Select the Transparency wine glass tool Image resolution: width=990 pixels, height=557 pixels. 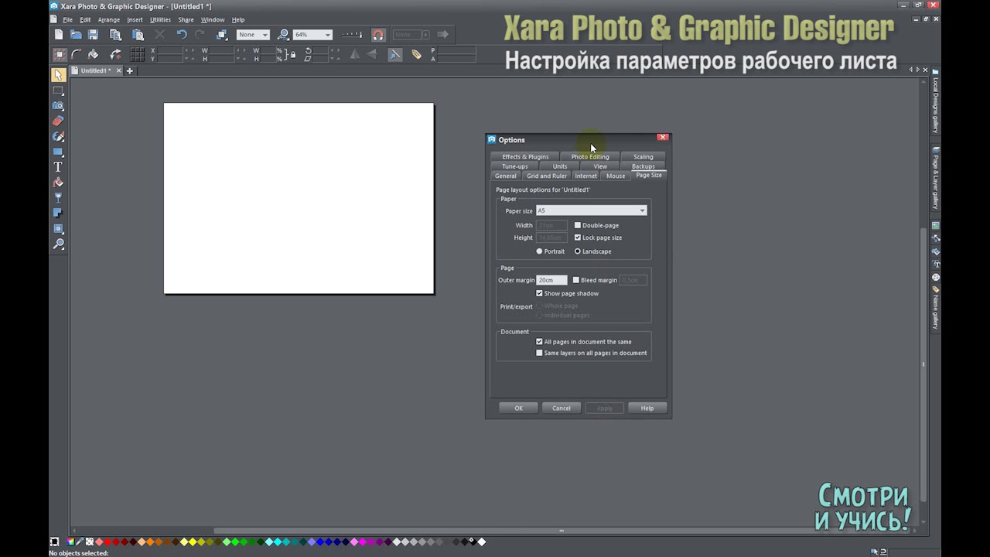[58, 198]
